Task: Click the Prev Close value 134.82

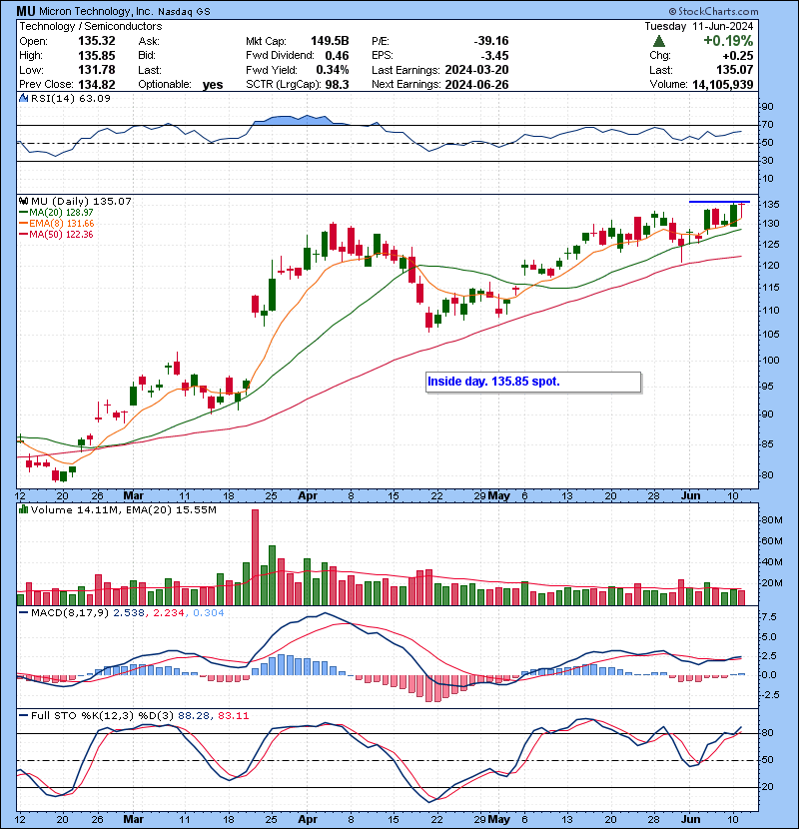Action: [x=97, y=85]
